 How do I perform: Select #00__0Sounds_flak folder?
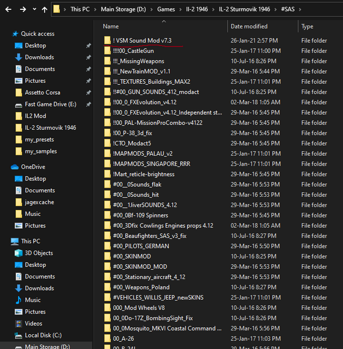(137, 184)
